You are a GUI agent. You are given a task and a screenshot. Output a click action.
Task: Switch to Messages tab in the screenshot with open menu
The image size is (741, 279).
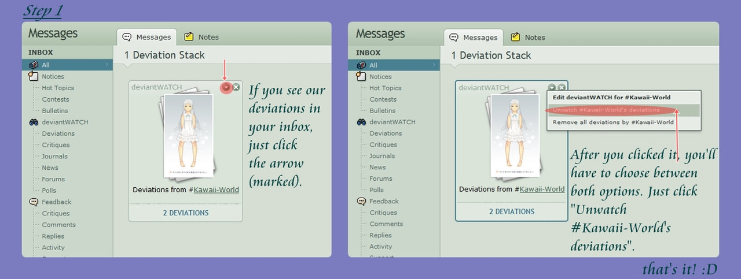pos(474,37)
